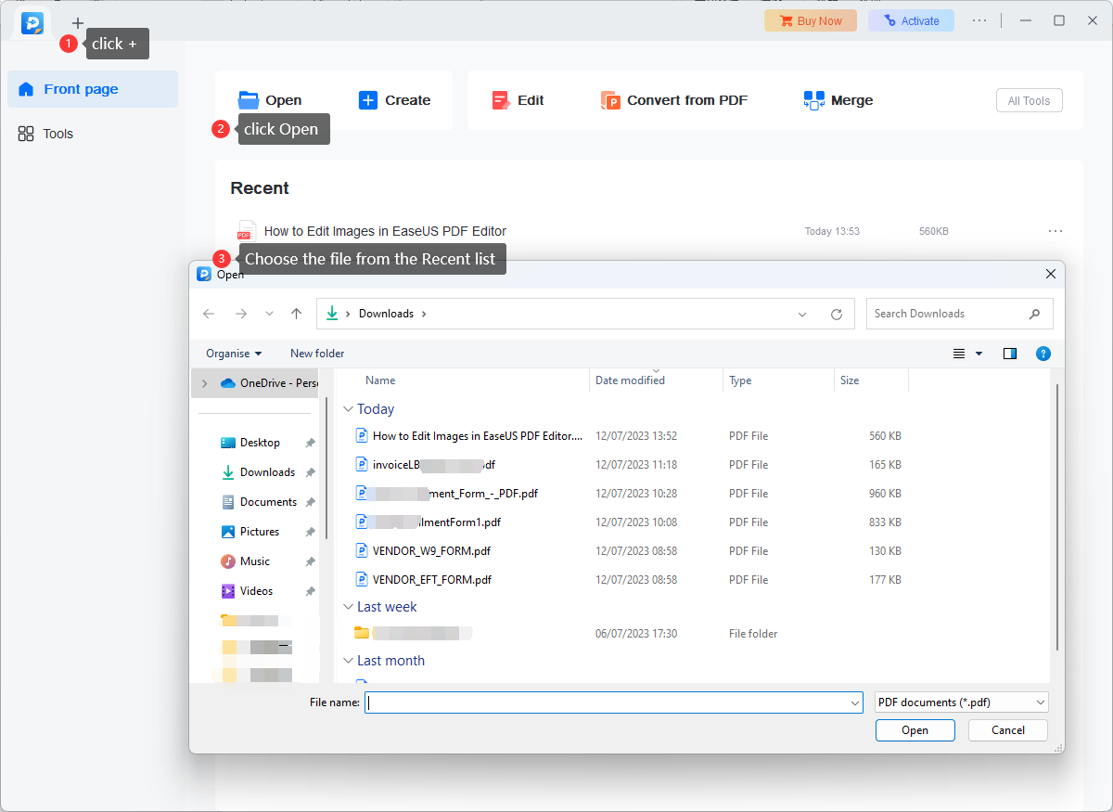Select Documents in navigation pane
This screenshot has height=812, width=1113.
coord(268,502)
